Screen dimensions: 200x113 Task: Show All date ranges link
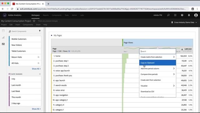point(36,109)
